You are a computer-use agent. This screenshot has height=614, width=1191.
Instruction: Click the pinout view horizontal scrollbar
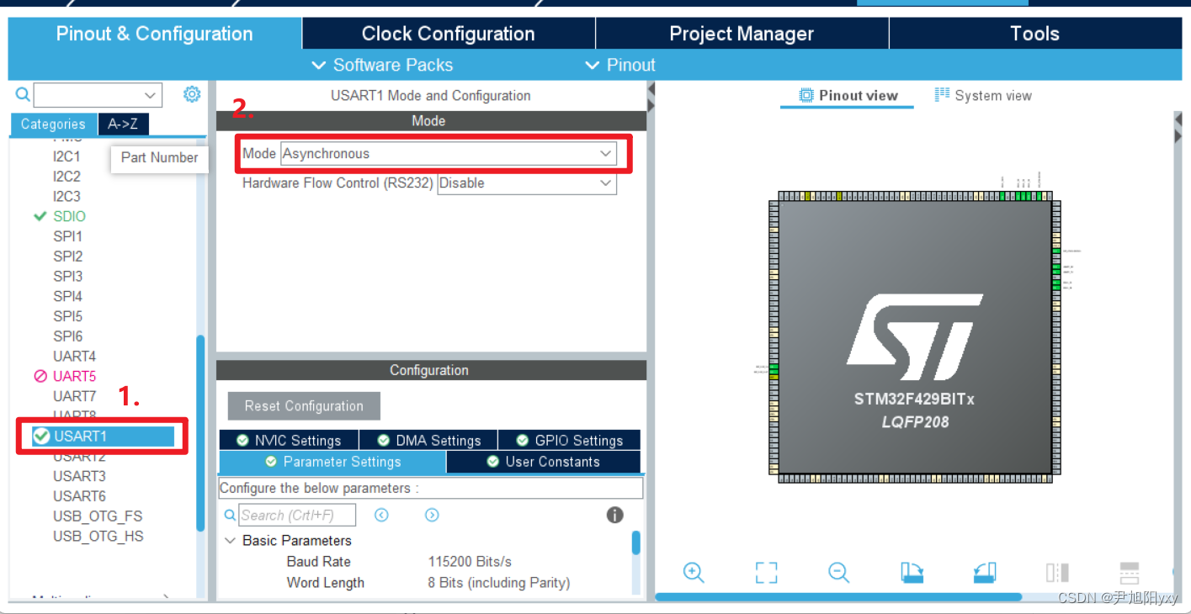pos(838,596)
